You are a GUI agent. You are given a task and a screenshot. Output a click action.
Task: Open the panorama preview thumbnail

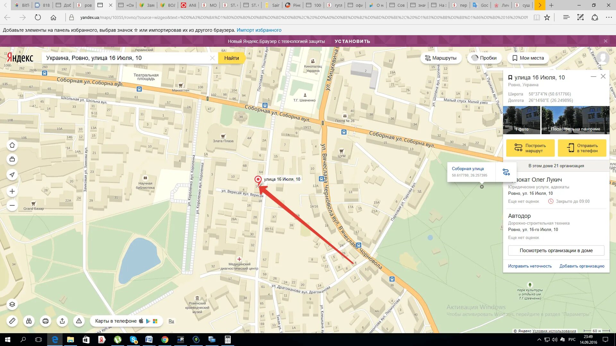575,120
